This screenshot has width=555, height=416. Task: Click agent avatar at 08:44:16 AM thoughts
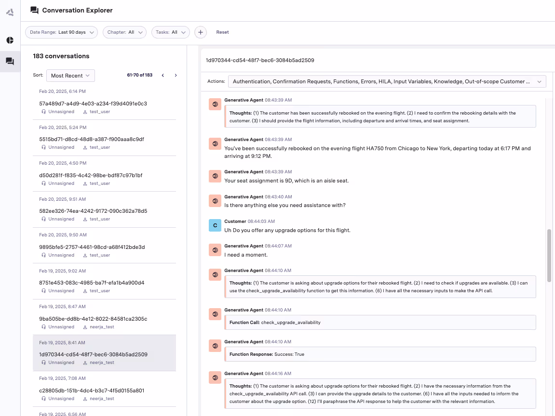click(215, 378)
